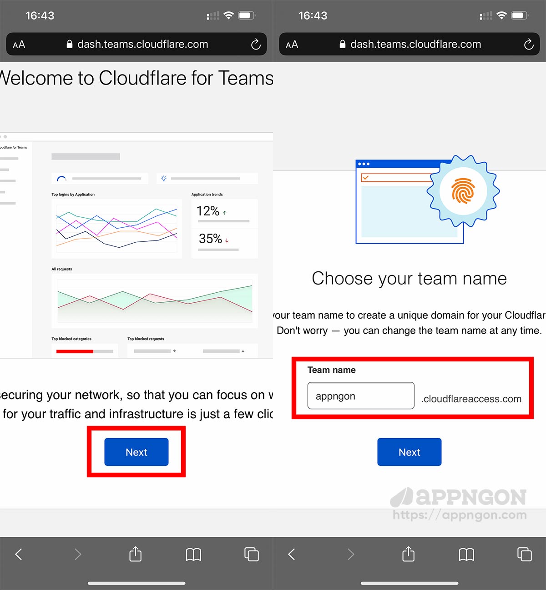Viewport: 546px width, 590px height.
Task: Open the share sheet in right phone
Action: [409, 554]
